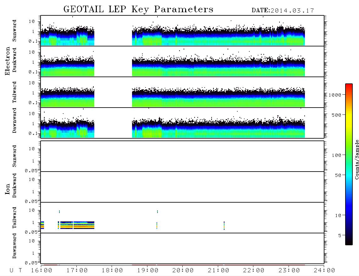Click the "DATE:2014.03.17" label
359x276 pixels.
click(x=283, y=11)
